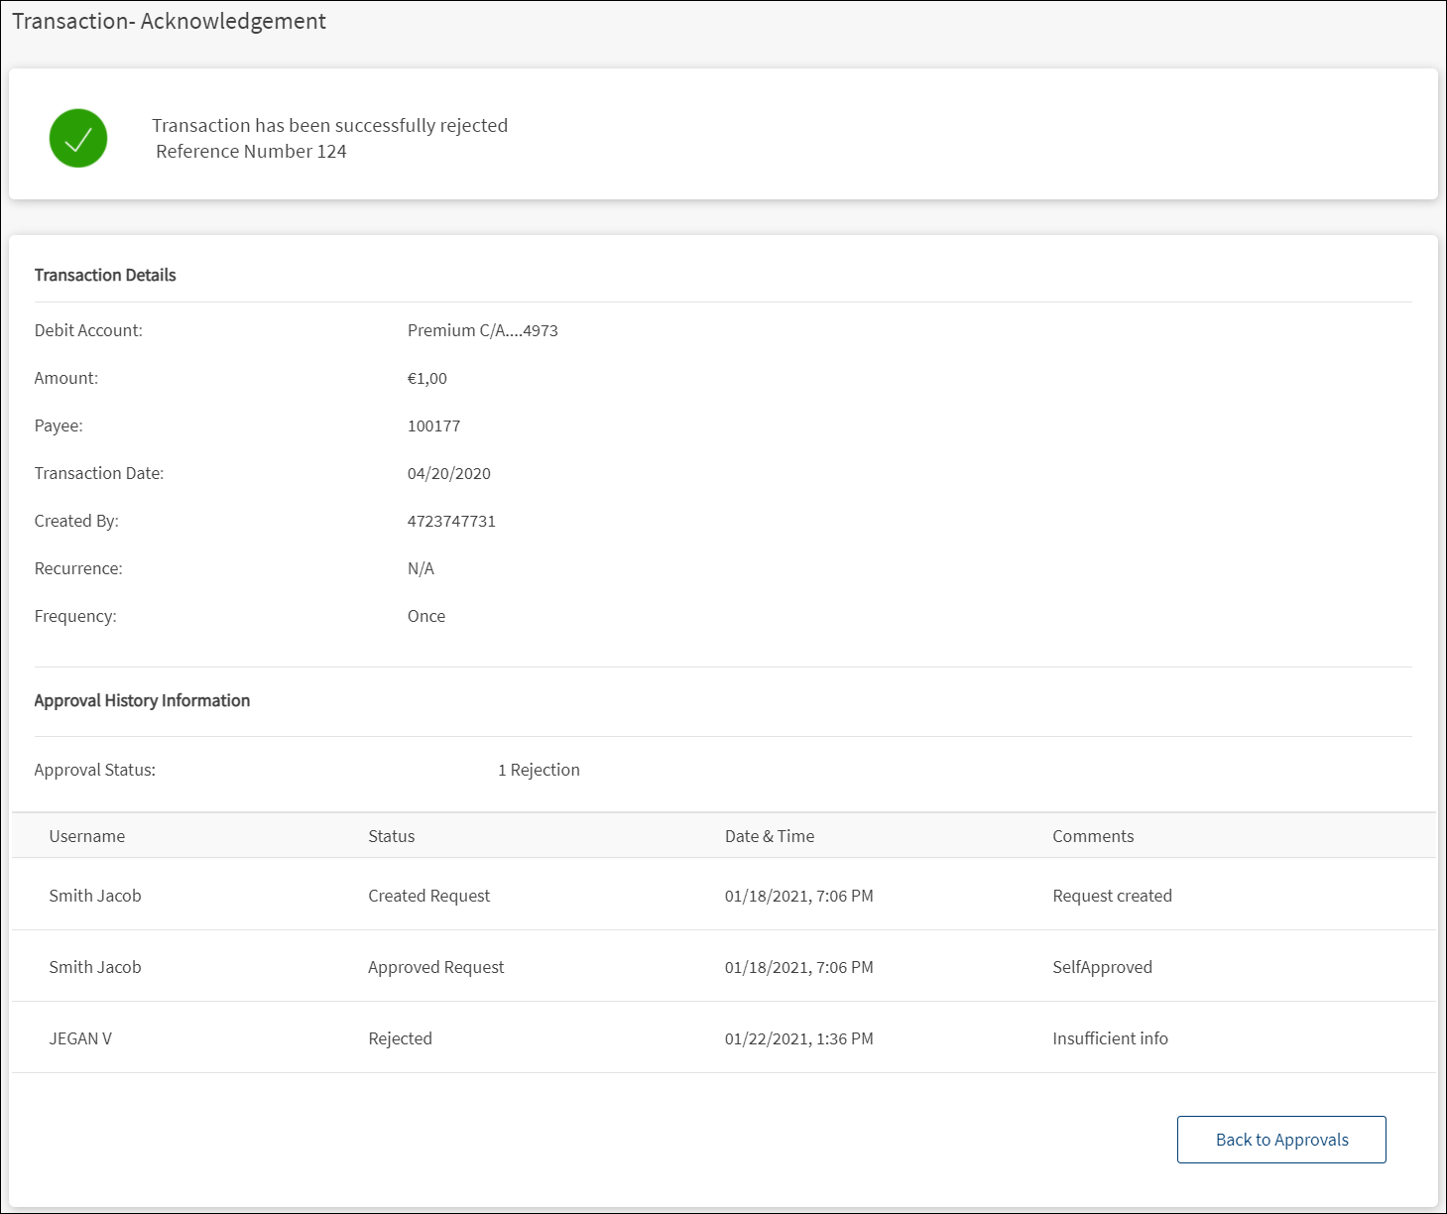Image resolution: width=1447 pixels, height=1214 pixels.
Task: Click Smith Jacob in Approved Request row
Action: click(x=95, y=967)
